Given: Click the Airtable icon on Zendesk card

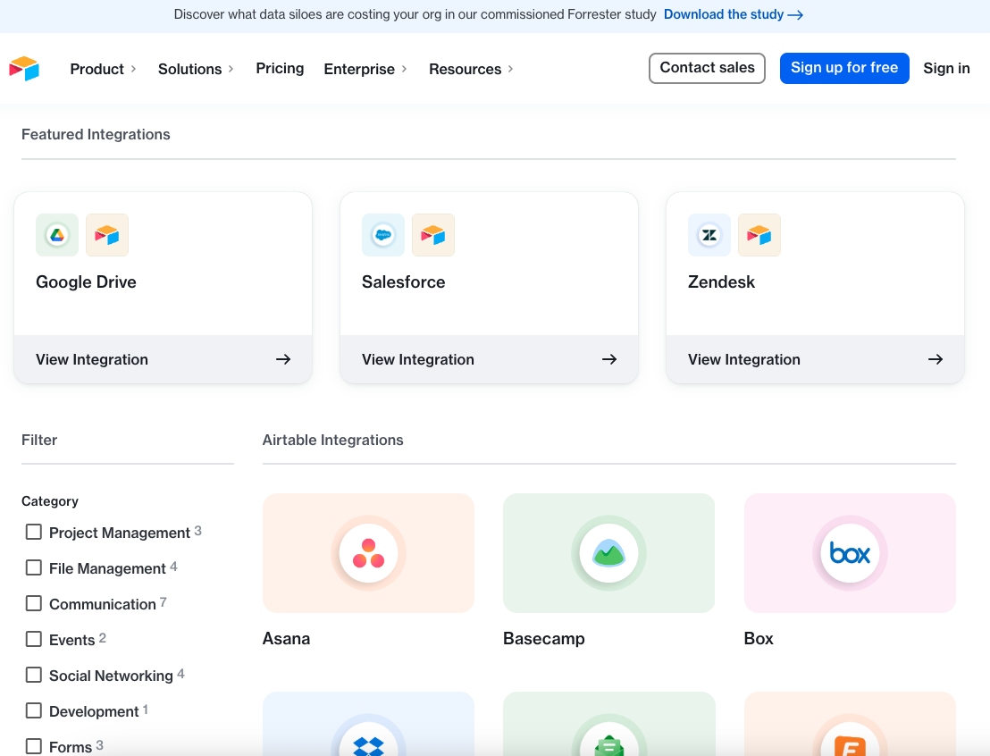Looking at the screenshot, I should (759, 235).
